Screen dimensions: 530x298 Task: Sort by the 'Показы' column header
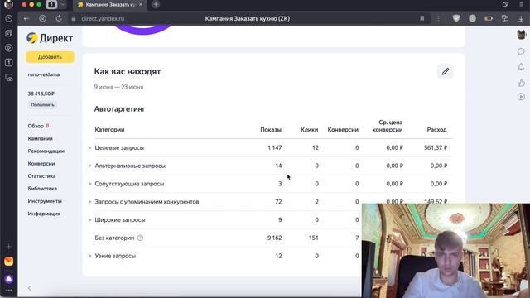pyautogui.click(x=271, y=130)
